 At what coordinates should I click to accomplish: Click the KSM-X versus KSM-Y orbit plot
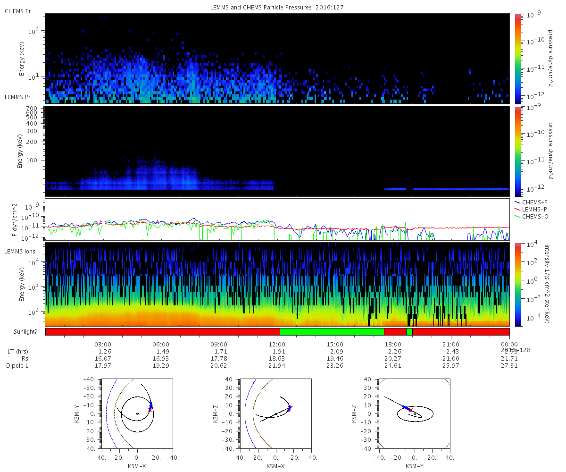[x=137, y=413]
